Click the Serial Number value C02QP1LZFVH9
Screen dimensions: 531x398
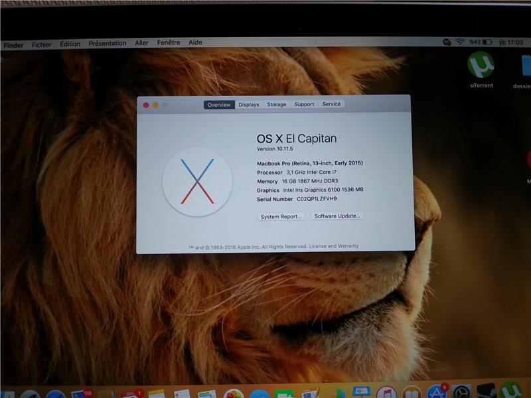tap(317, 198)
